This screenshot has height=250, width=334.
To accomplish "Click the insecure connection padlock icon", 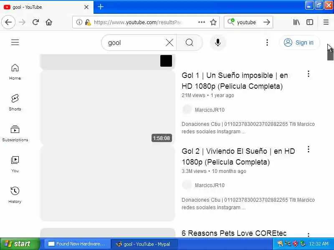I will pos(88,22).
